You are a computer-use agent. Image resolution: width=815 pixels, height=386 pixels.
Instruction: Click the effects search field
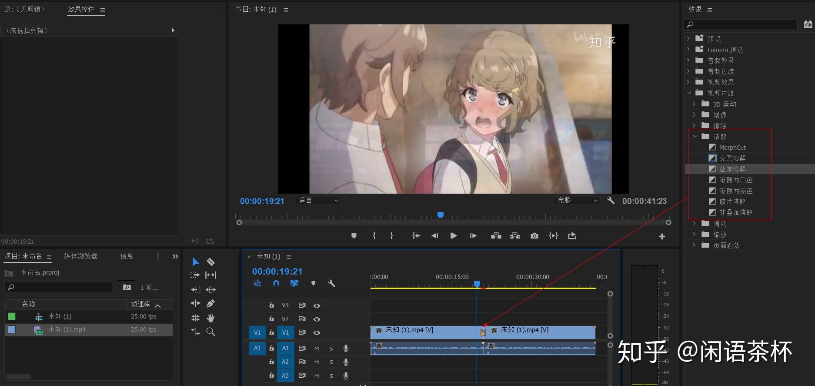[741, 24]
